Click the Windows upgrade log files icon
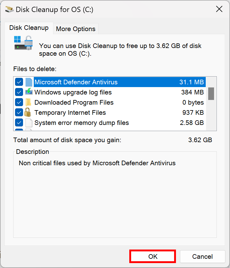This screenshot has height=268, width=230. point(29,92)
